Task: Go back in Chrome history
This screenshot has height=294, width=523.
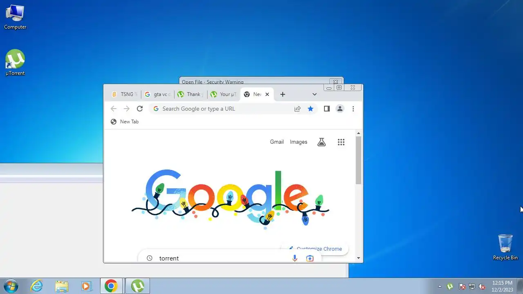Action: click(114, 109)
